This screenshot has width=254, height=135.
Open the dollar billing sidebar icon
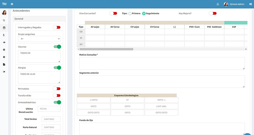coord(4,35)
